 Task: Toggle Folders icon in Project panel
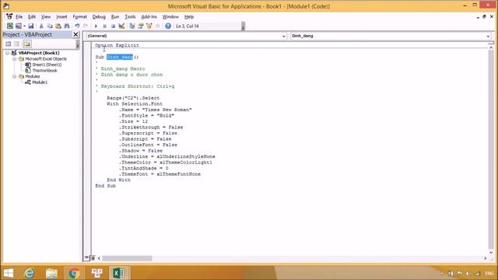point(27,44)
